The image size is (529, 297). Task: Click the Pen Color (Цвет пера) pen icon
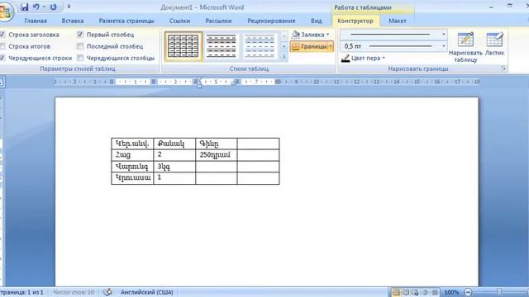(346, 59)
